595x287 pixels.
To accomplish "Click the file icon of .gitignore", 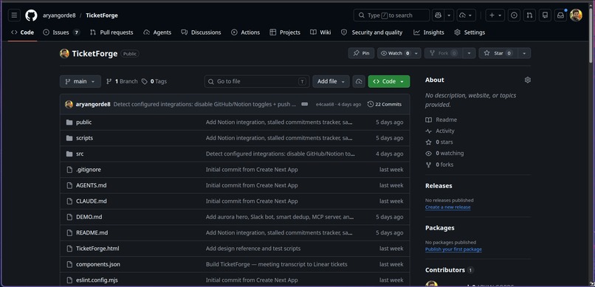I will tap(69, 170).
